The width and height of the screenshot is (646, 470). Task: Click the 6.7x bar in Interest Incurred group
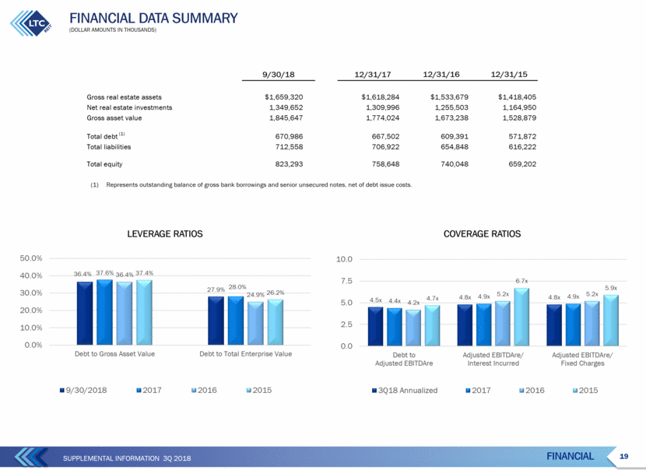pos(521,317)
